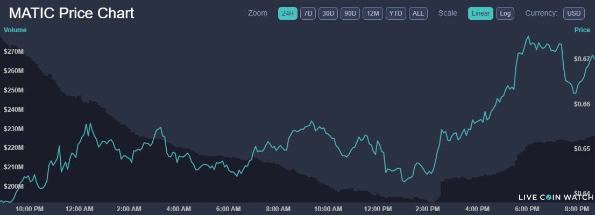
Task: Click the Price axis label
Action: pos(582,30)
